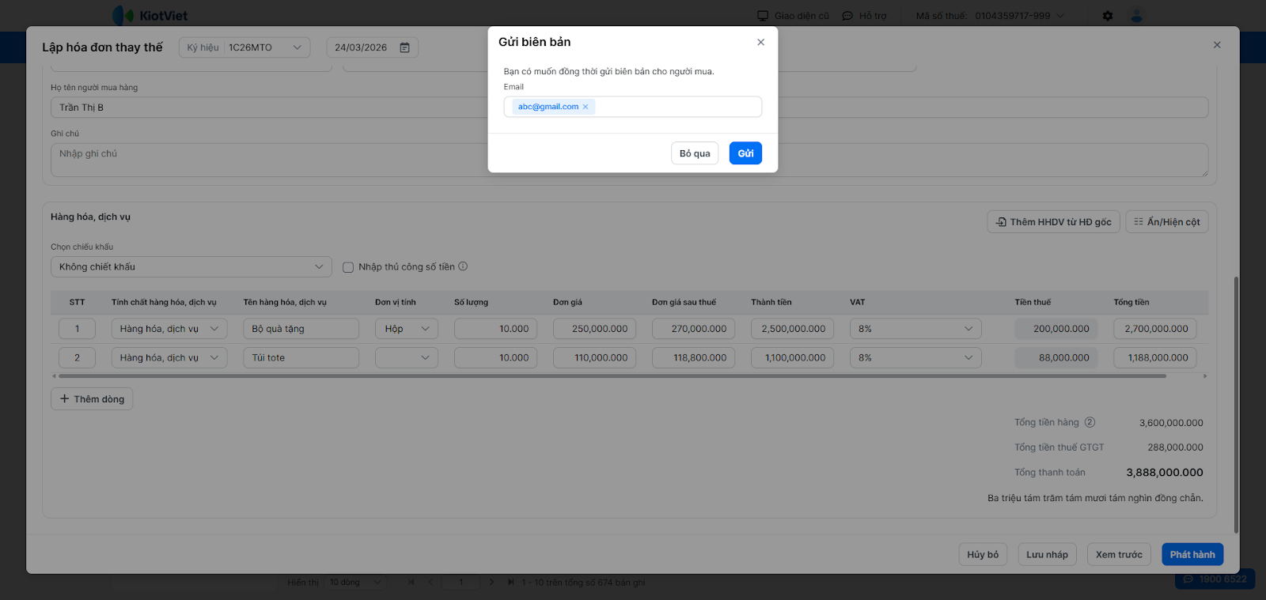The image size is (1266, 600).
Task: Open the Ẩn/Hiện cột column options
Action: pos(1166,222)
